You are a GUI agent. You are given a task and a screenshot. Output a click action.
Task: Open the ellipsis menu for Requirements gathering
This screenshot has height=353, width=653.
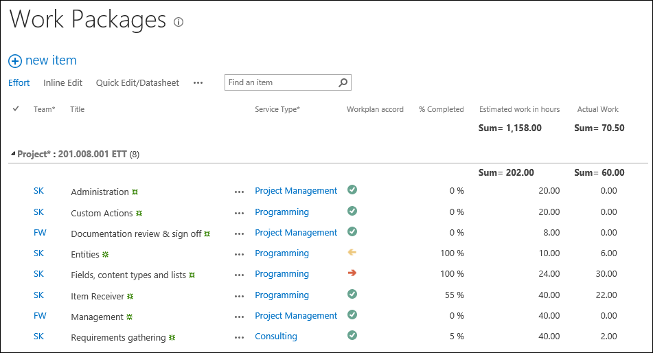click(x=239, y=337)
